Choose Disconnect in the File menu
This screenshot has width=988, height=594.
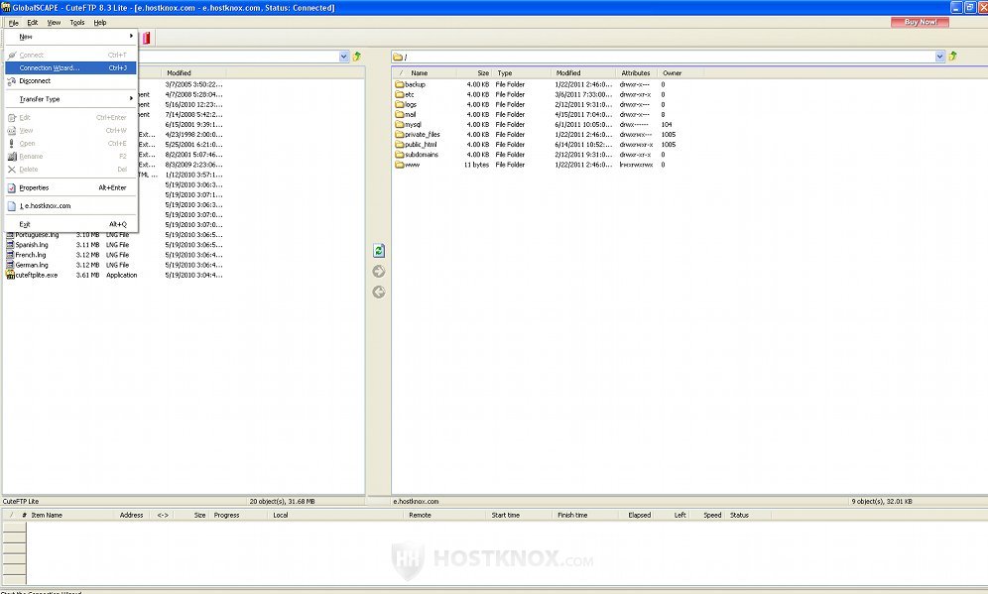point(70,80)
